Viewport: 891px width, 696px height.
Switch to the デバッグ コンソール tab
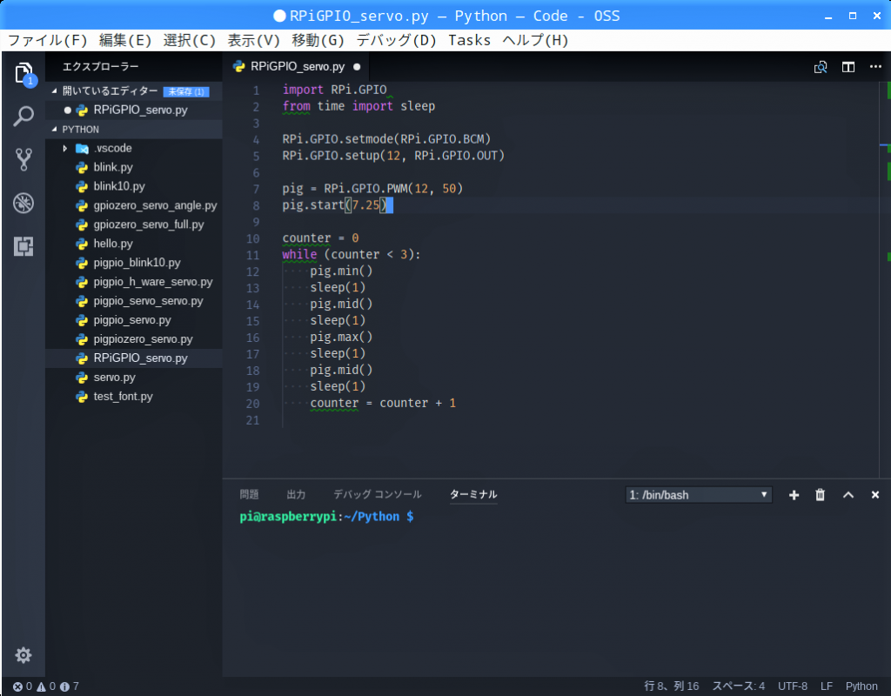378,494
